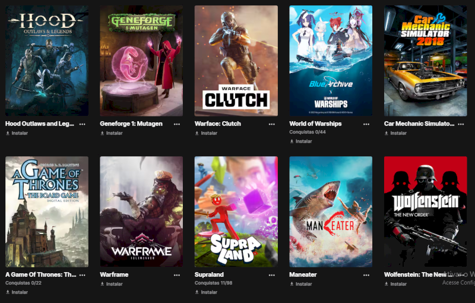Open options menu for Hood Outlaws and Legends
Screen dimensions: 475x303
click(82, 124)
